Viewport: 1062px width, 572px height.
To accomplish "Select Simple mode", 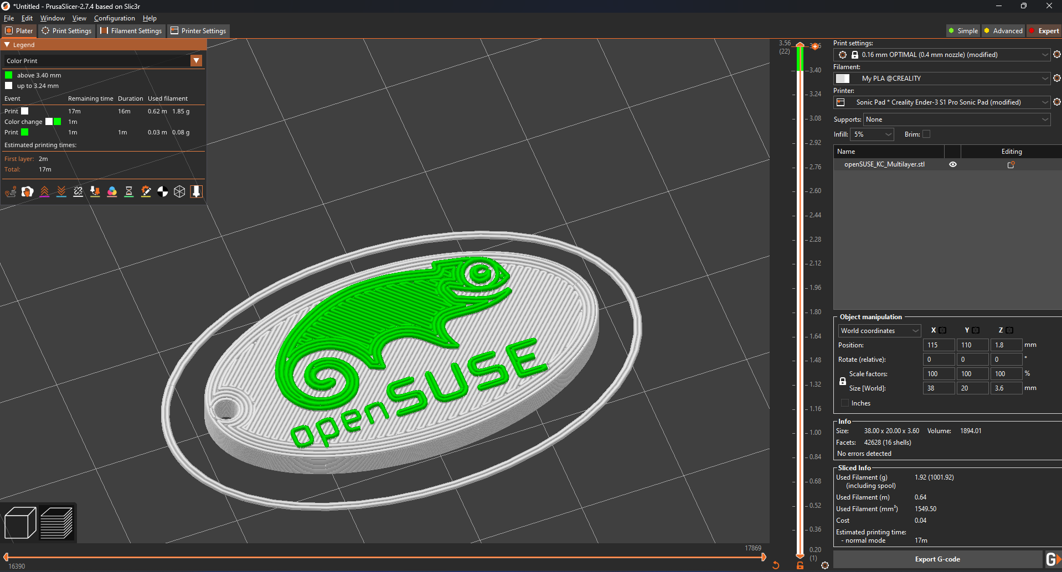I will click(x=963, y=31).
